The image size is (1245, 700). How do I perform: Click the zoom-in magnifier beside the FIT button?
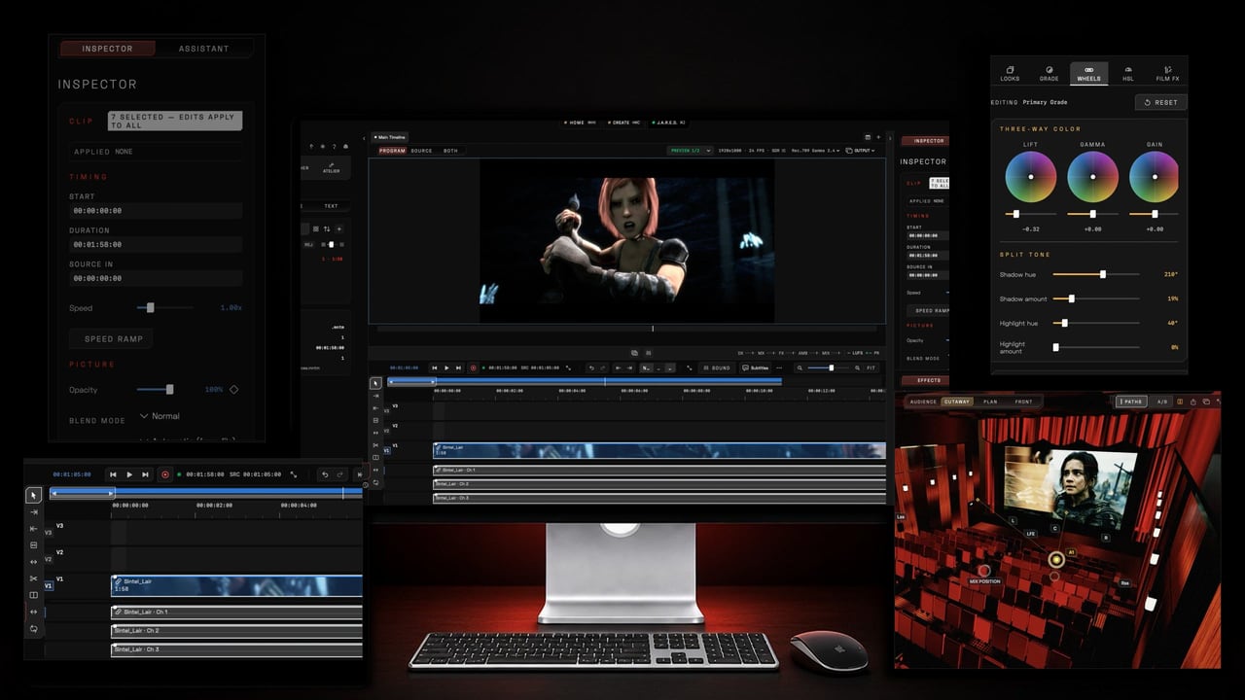coord(857,367)
